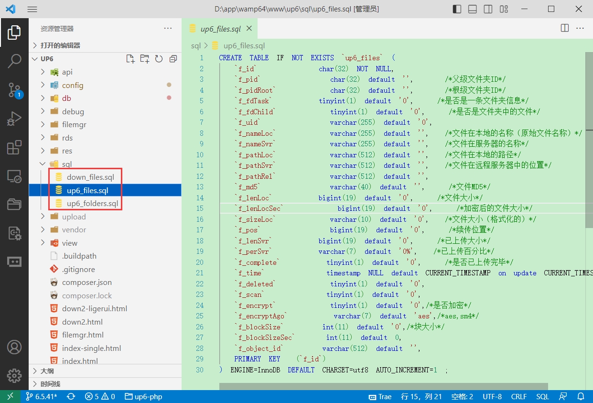The image size is (593, 403).
Task: Click the New File icon in explorer
Action: tap(130, 59)
